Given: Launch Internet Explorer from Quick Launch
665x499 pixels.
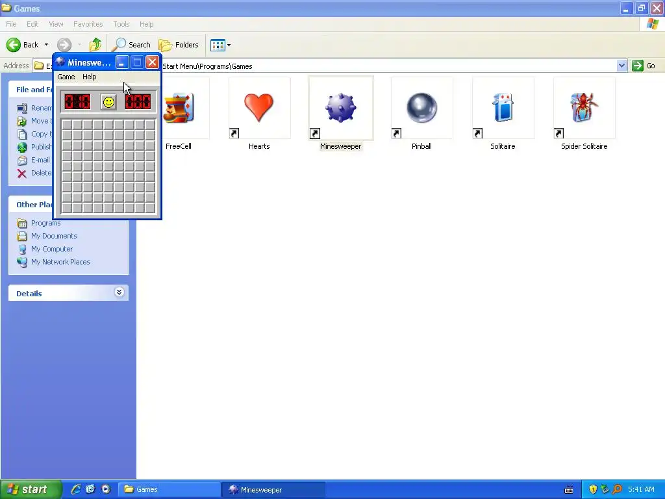Looking at the screenshot, I should click(75, 489).
